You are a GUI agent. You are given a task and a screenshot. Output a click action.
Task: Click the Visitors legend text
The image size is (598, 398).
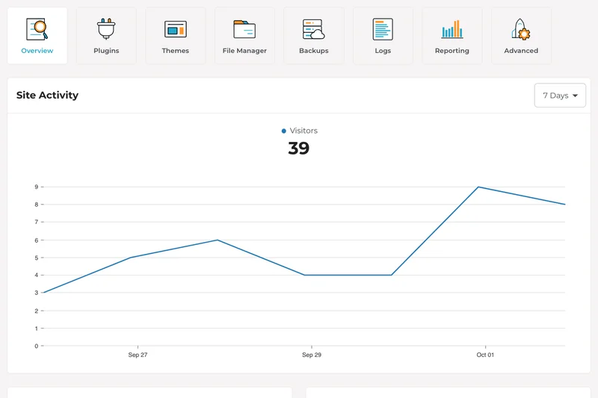click(303, 131)
